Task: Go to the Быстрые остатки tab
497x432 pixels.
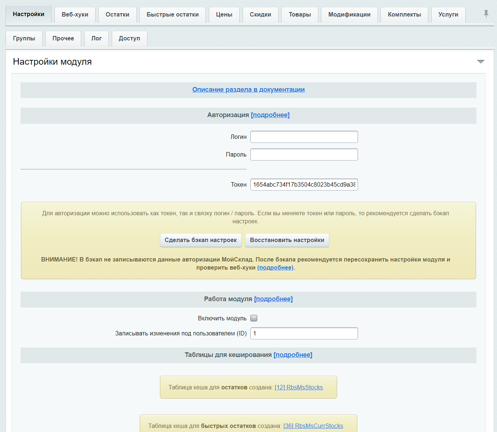Action: 172,15
